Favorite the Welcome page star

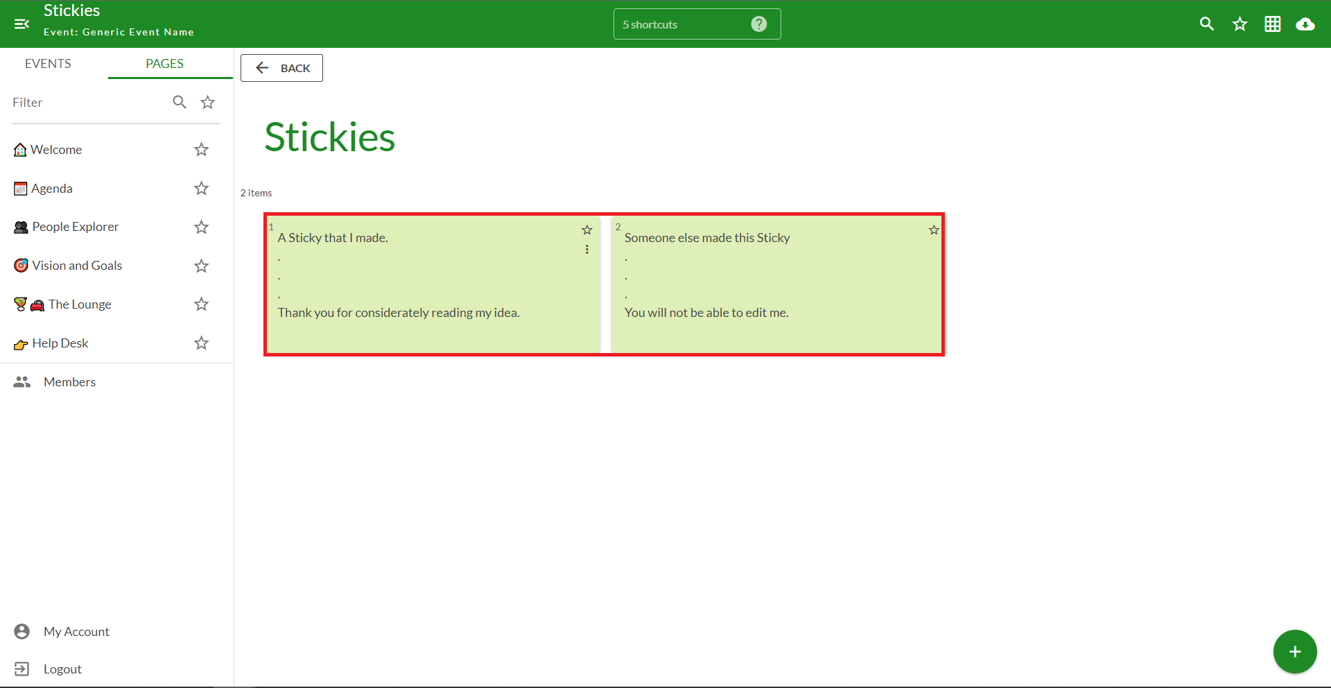pyautogui.click(x=201, y=150)
